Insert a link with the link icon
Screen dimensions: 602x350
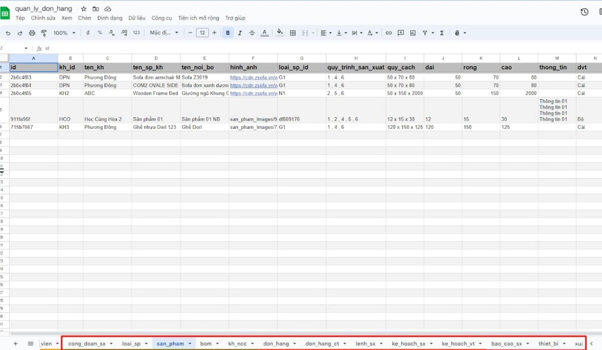(x=389, y=33)
